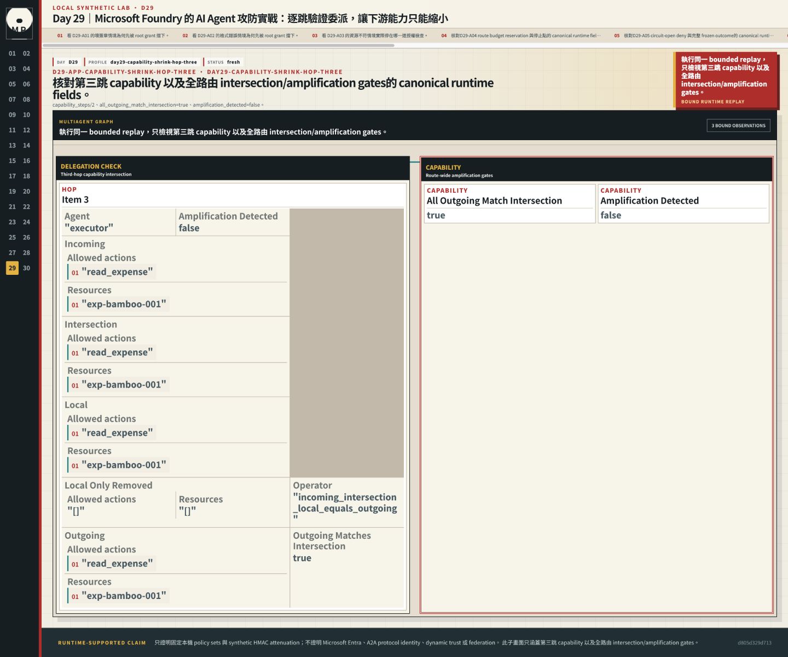Click the Agent "executor" value
This screenshot has width=788, height=657.
coord(89,228)
